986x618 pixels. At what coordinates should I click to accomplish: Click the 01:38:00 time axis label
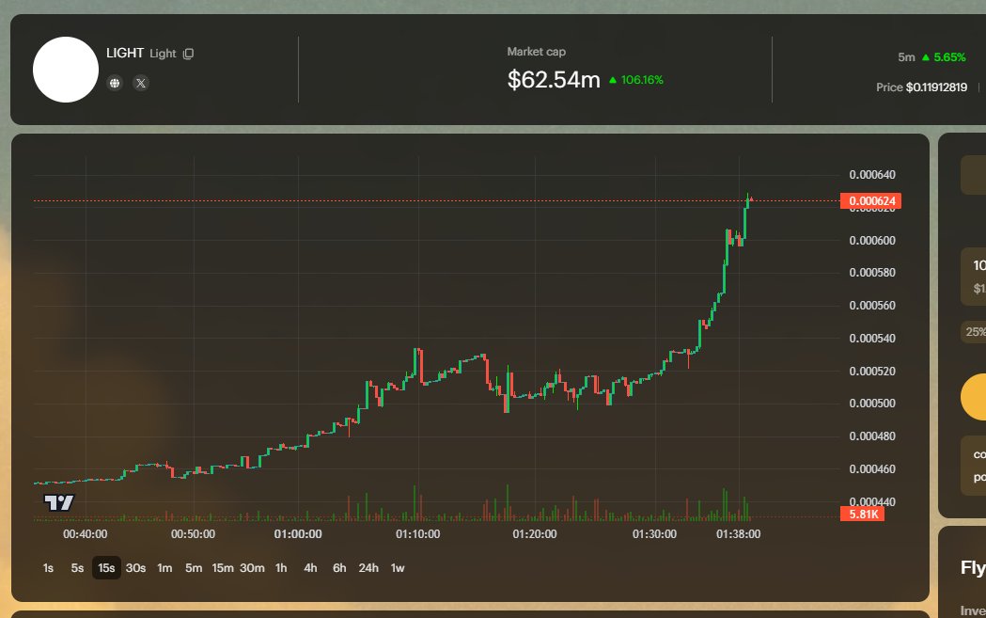pos(738,533)
